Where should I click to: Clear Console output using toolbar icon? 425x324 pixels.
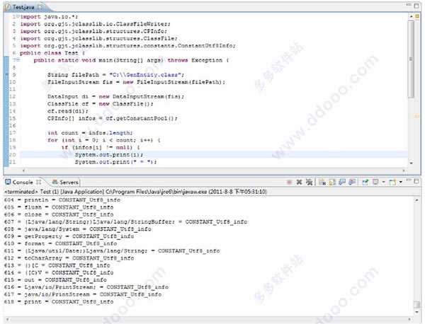[322, 182]
